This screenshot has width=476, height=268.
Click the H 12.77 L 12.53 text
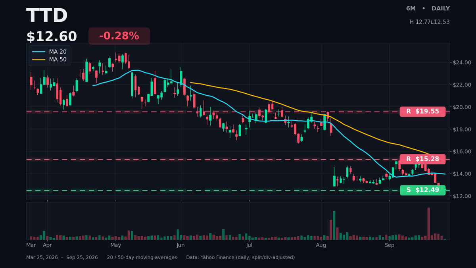pos(430,22)
